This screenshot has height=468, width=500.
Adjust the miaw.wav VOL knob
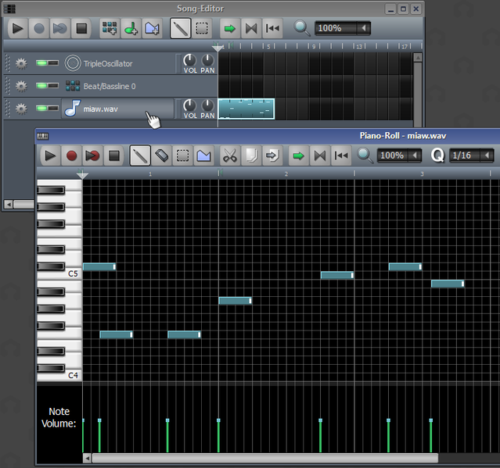tap(189, 105)
